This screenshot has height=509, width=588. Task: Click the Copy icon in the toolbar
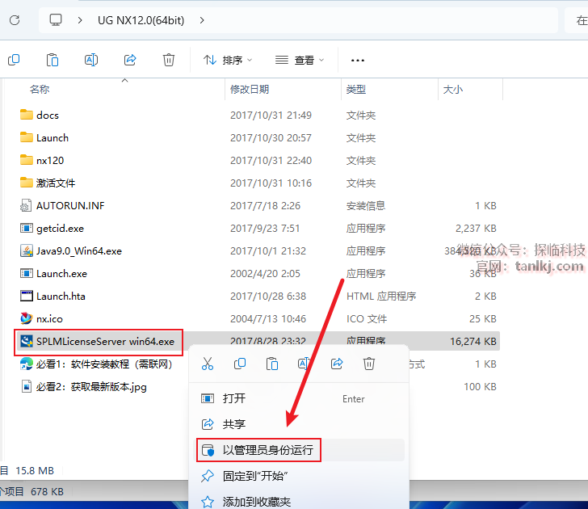14,60
